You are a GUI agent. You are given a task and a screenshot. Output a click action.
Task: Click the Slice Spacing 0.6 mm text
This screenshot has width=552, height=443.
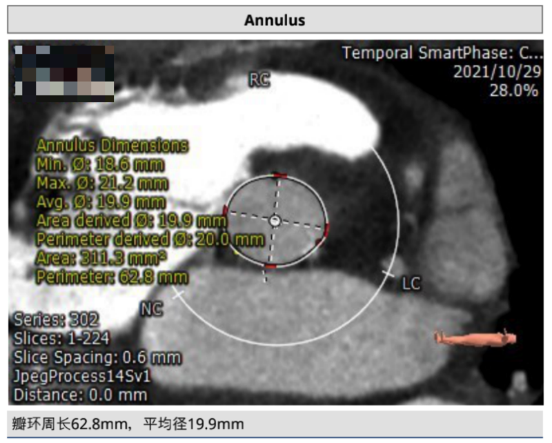(97, 357)
